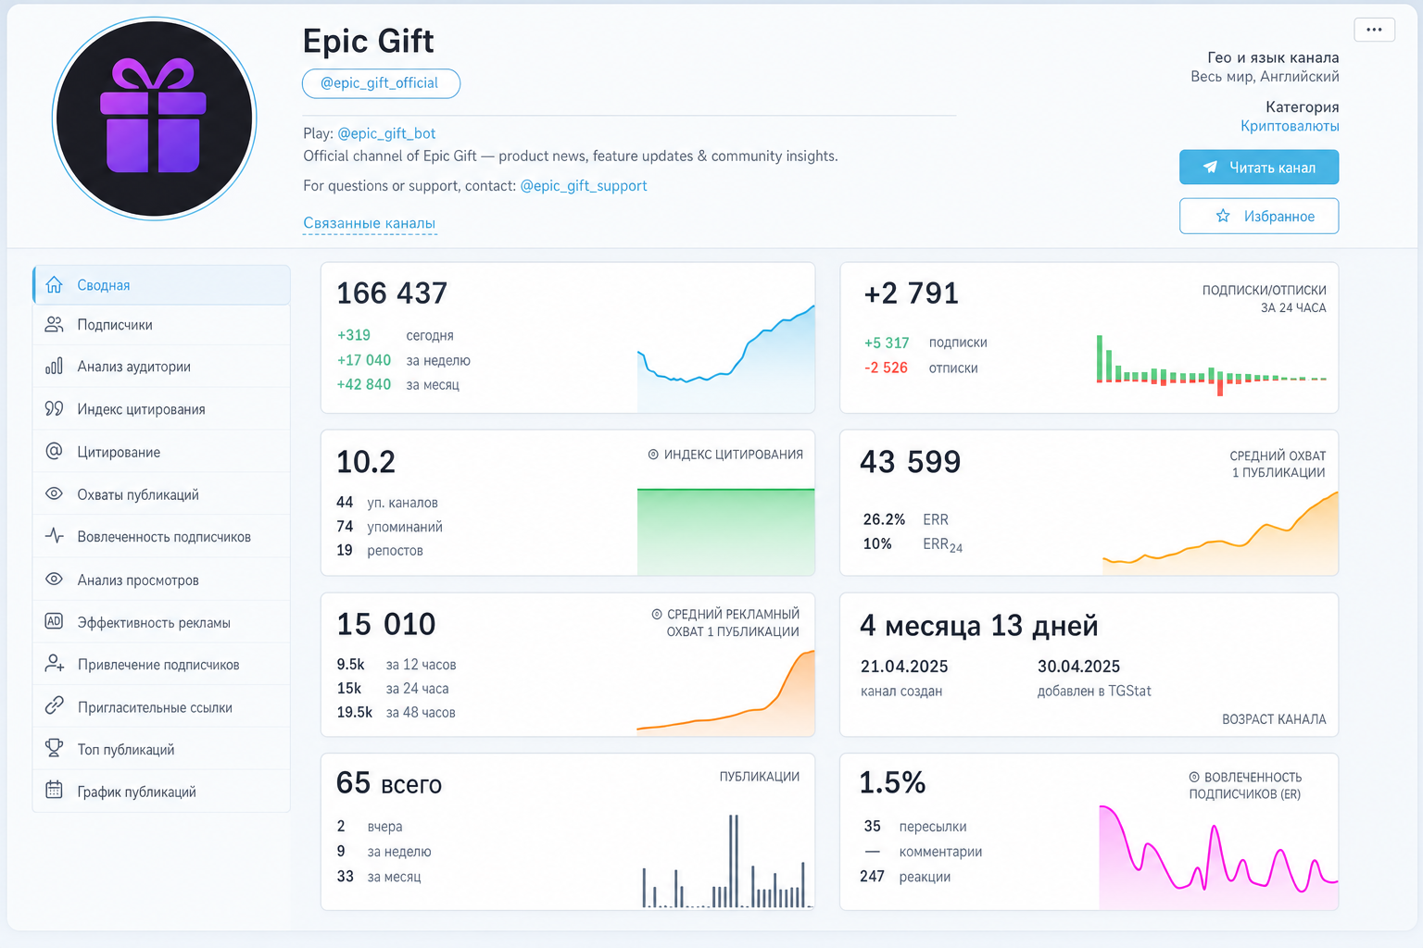
Task: Go to Вовлеченность подписчиков section
Action: point(161,537)
